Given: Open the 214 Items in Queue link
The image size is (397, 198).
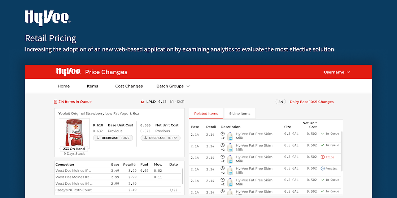Looking at the screenshot, I should (x=75, y=102).
